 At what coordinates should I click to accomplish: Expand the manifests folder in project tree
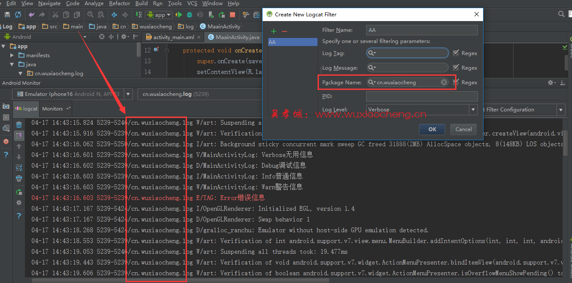point(12,55)
